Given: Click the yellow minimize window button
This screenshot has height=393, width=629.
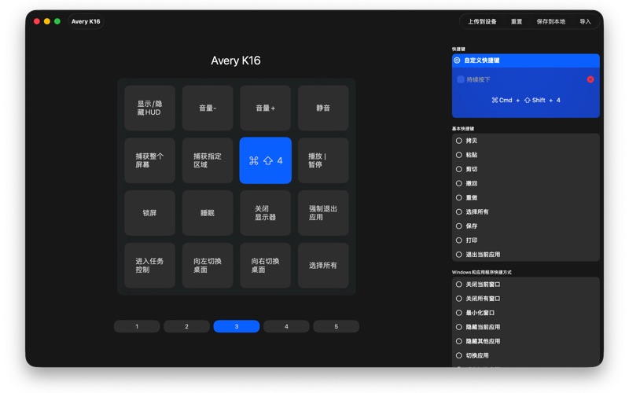Looking at the screenshot, I should pos(47,22).
